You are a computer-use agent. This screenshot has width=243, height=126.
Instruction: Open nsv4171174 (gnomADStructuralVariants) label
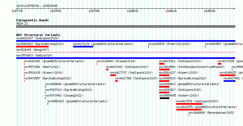(x=103, y=44)
